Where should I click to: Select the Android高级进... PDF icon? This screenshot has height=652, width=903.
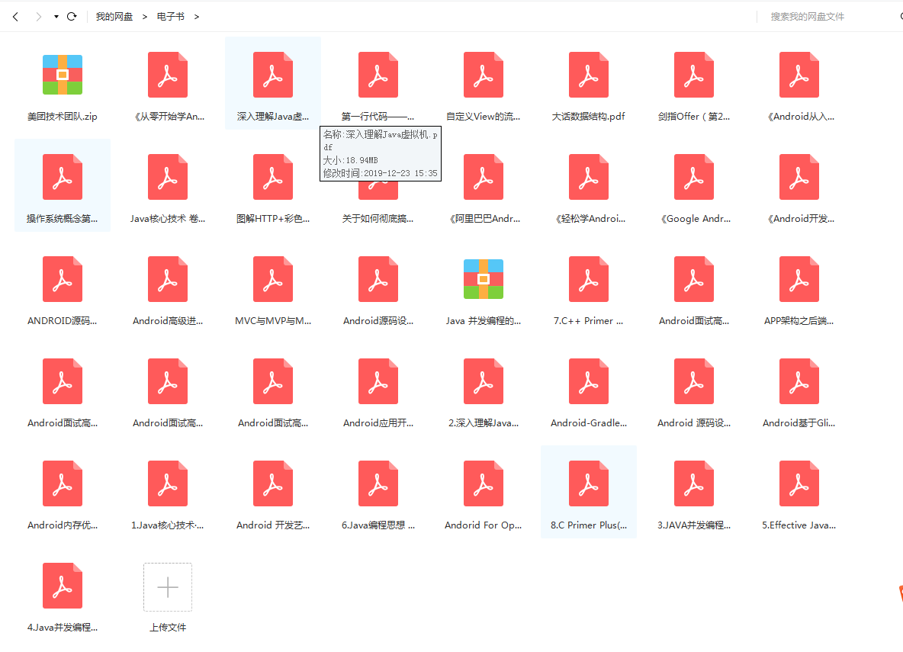point(168,279)
